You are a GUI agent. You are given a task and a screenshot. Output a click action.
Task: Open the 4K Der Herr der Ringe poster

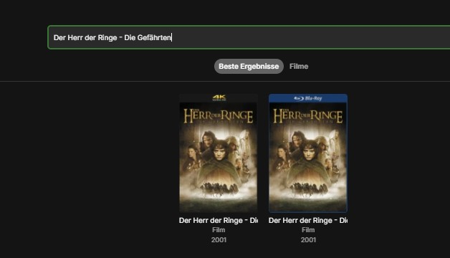coord(219,153)
